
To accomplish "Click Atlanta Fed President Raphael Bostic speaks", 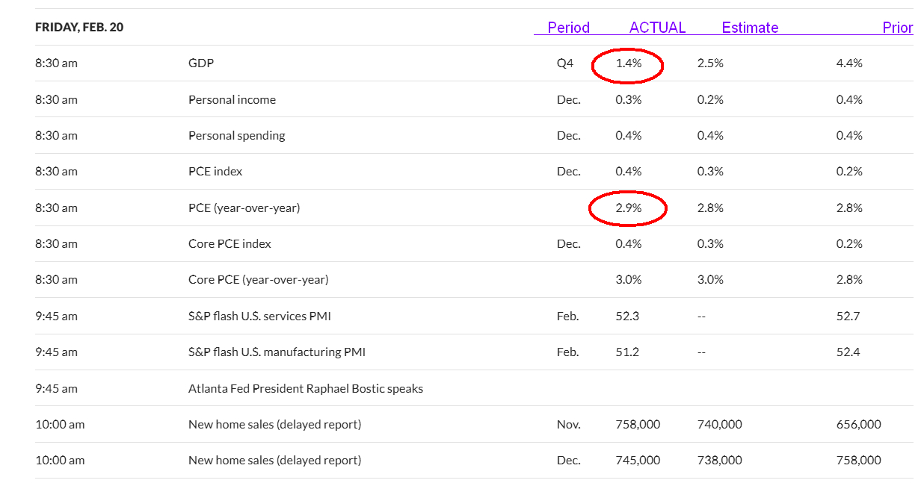I will click(x=305, y=388).
